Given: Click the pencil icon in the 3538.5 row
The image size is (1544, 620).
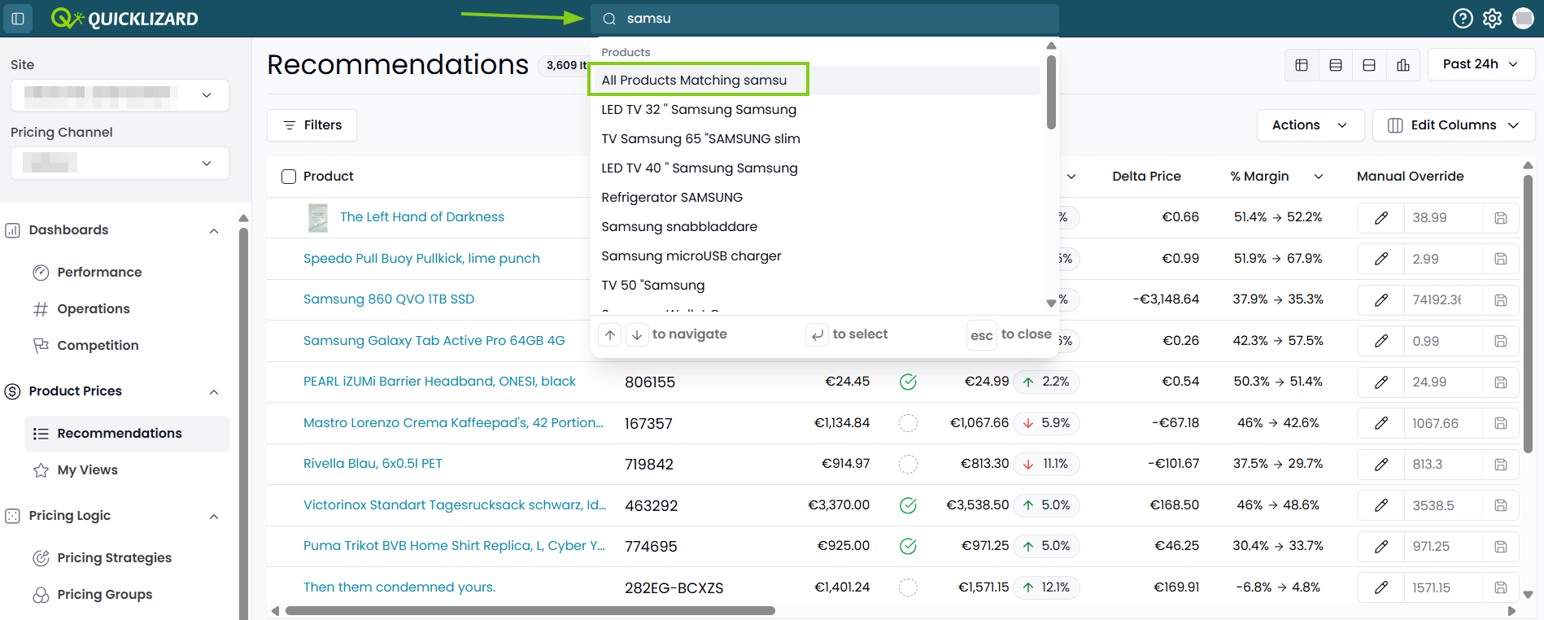Looking at the screenshot, I should (1381, 505).
